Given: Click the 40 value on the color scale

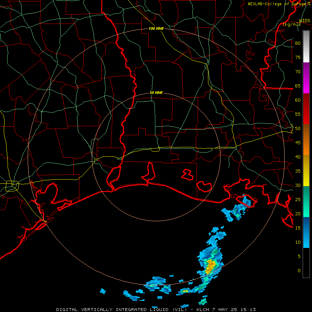Looking at the screenshot, I should coord(298,157).
